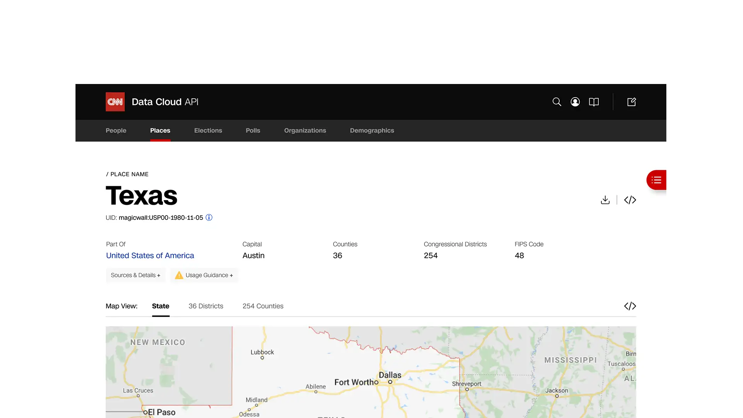Download the Texas place data
The height and width of the screenshot is (418, 743).
click(x=605, y=200)
